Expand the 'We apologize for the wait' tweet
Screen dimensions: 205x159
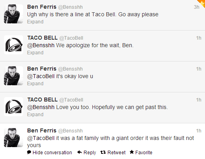coord(35,53)
